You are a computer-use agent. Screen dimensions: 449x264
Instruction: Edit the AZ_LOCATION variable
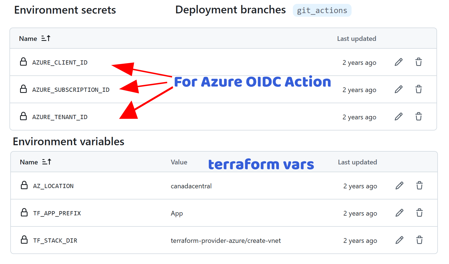click(399, 186)
